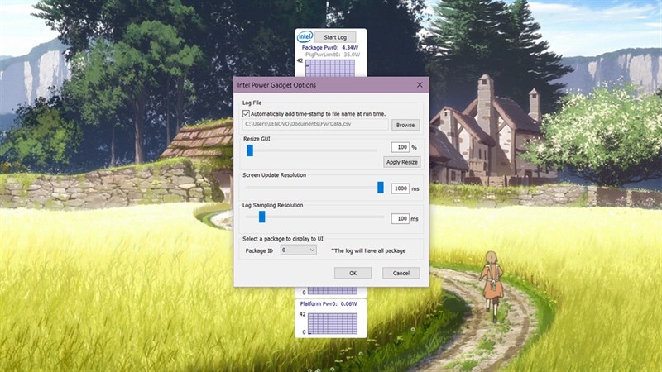Confirm options with the OK button
The height and width of the screenshot is (372, 662).
pos(353,273)
